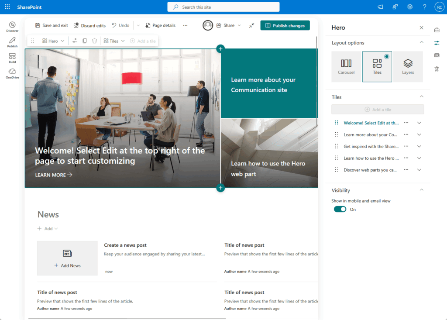Click Undo in command bar
447x320 pixels.
click(120, 25)
